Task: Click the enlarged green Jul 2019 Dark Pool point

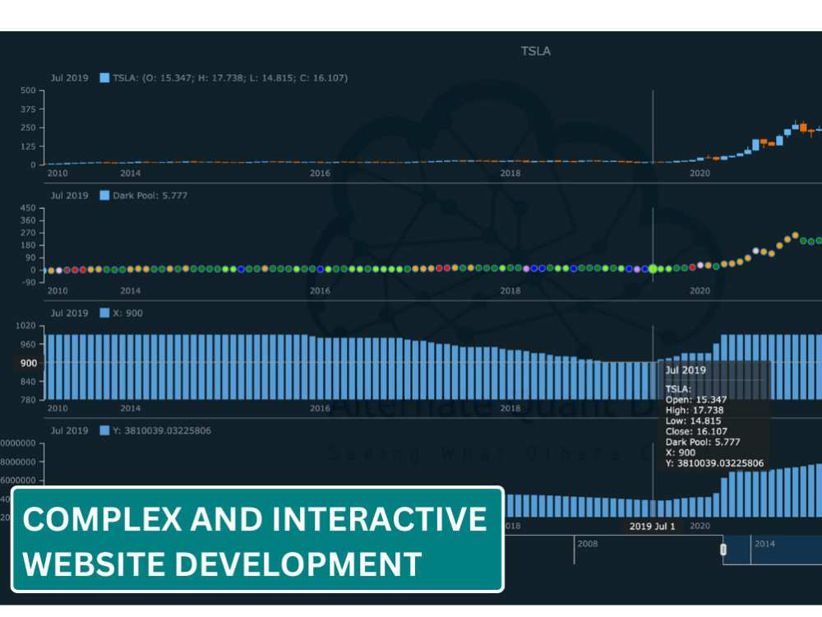Action: coord(653,269)
